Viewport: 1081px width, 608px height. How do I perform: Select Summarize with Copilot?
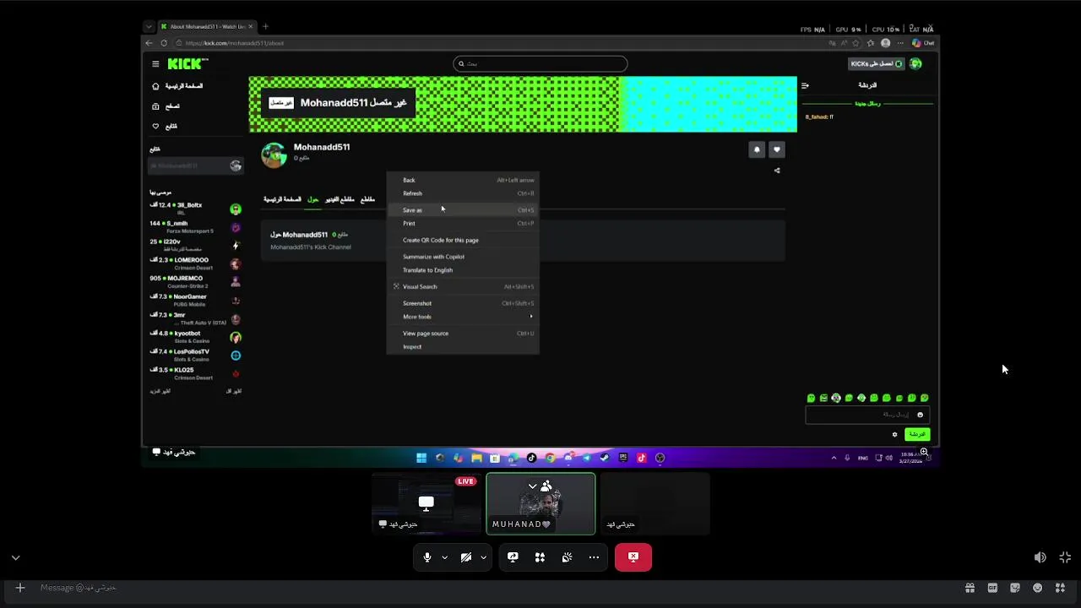[x=463, y=257]
